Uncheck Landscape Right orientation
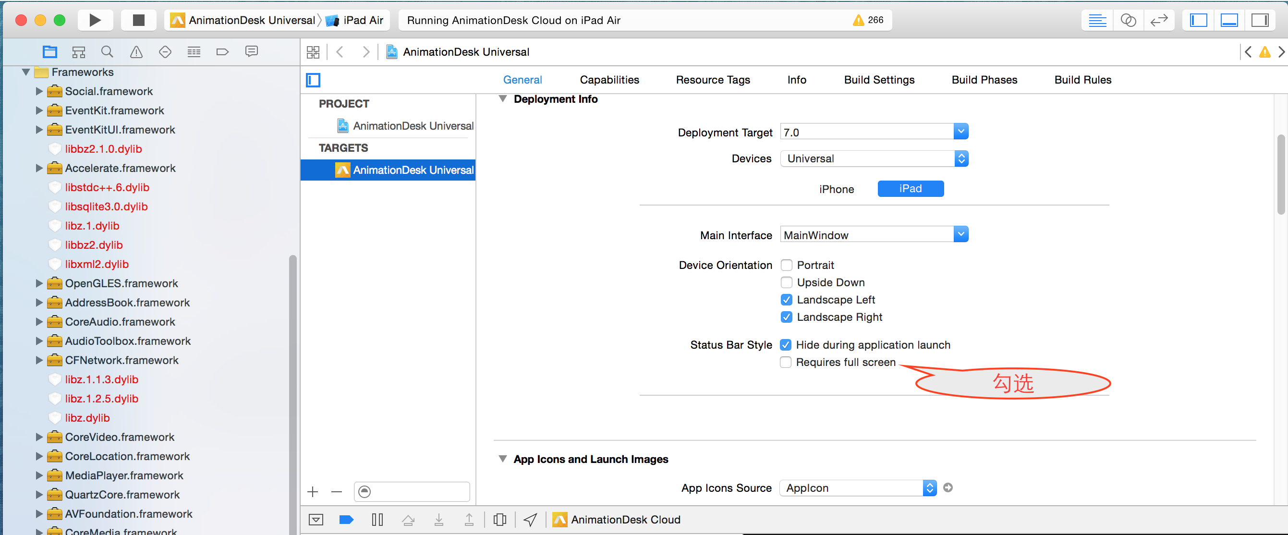 click(x=786, y=317)
